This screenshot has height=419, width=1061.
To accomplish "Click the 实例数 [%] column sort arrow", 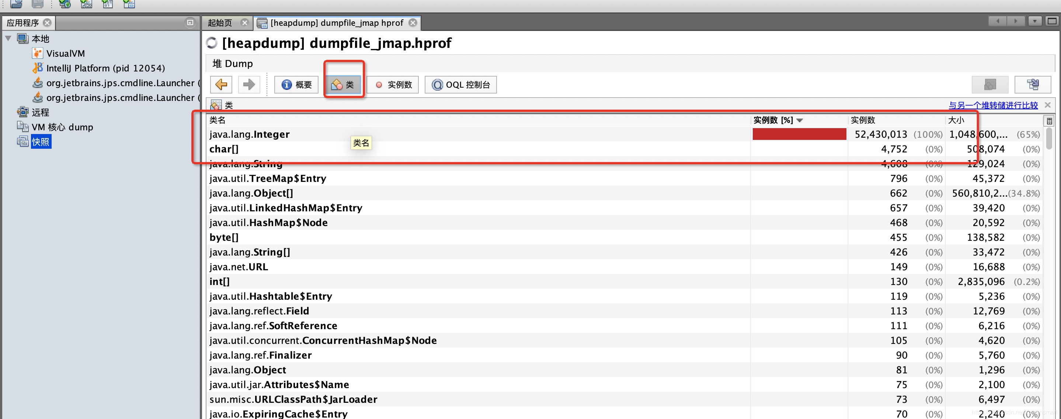I will [x=800, y=120].
